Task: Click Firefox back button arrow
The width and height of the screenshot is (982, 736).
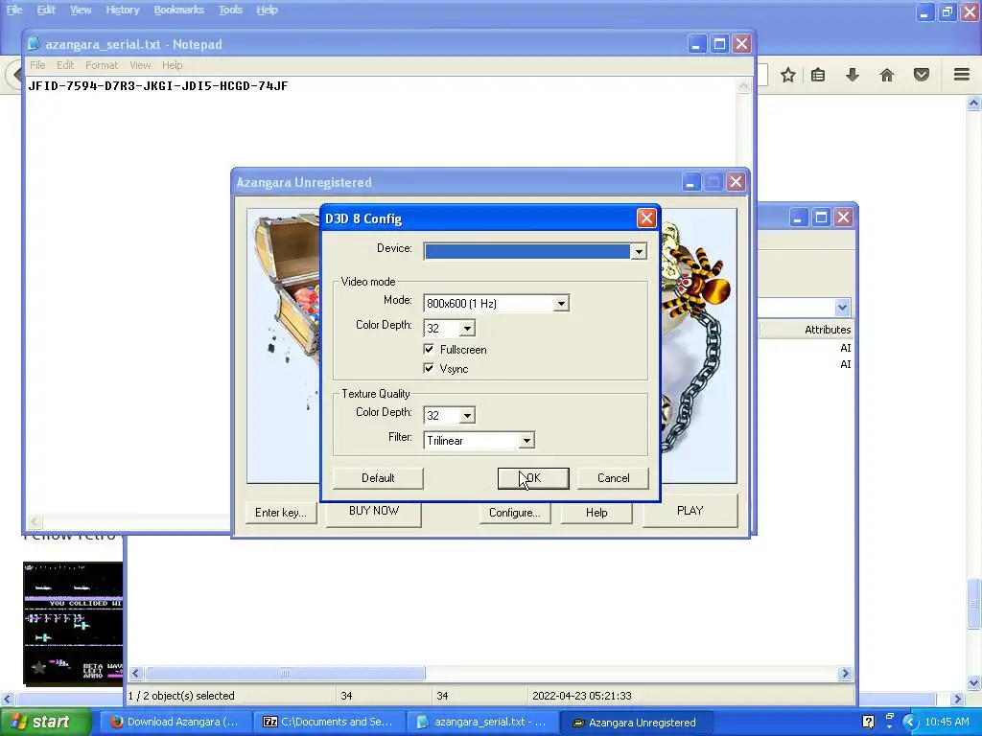Action: point(15,75)
